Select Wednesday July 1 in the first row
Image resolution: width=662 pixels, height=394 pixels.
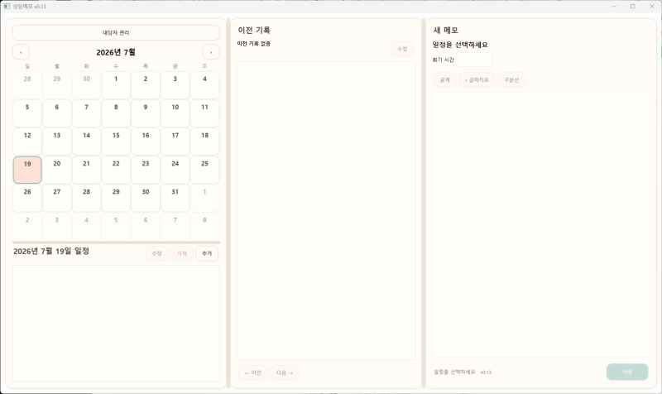tap(116, 85)
